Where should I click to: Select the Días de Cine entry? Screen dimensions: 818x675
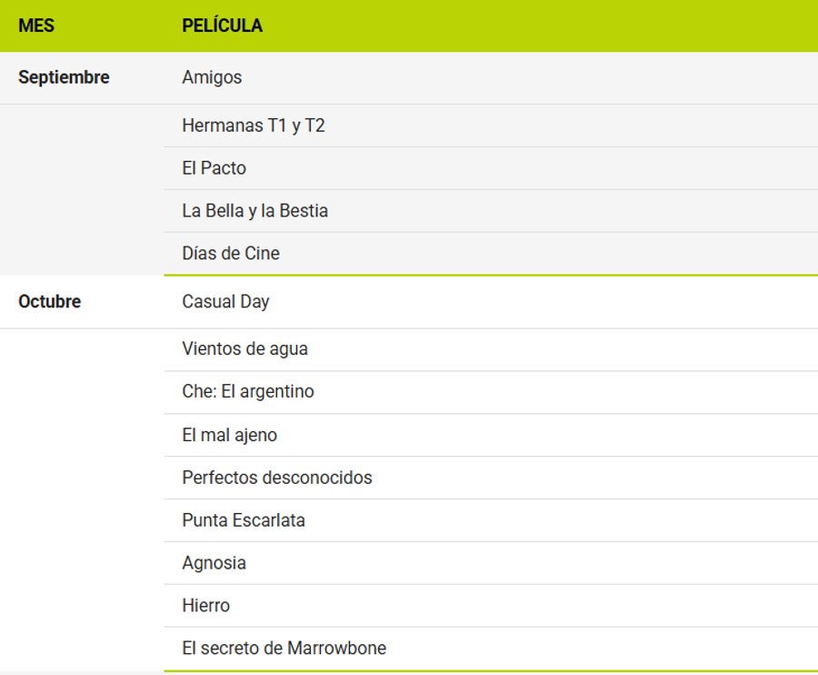point(231,253)
